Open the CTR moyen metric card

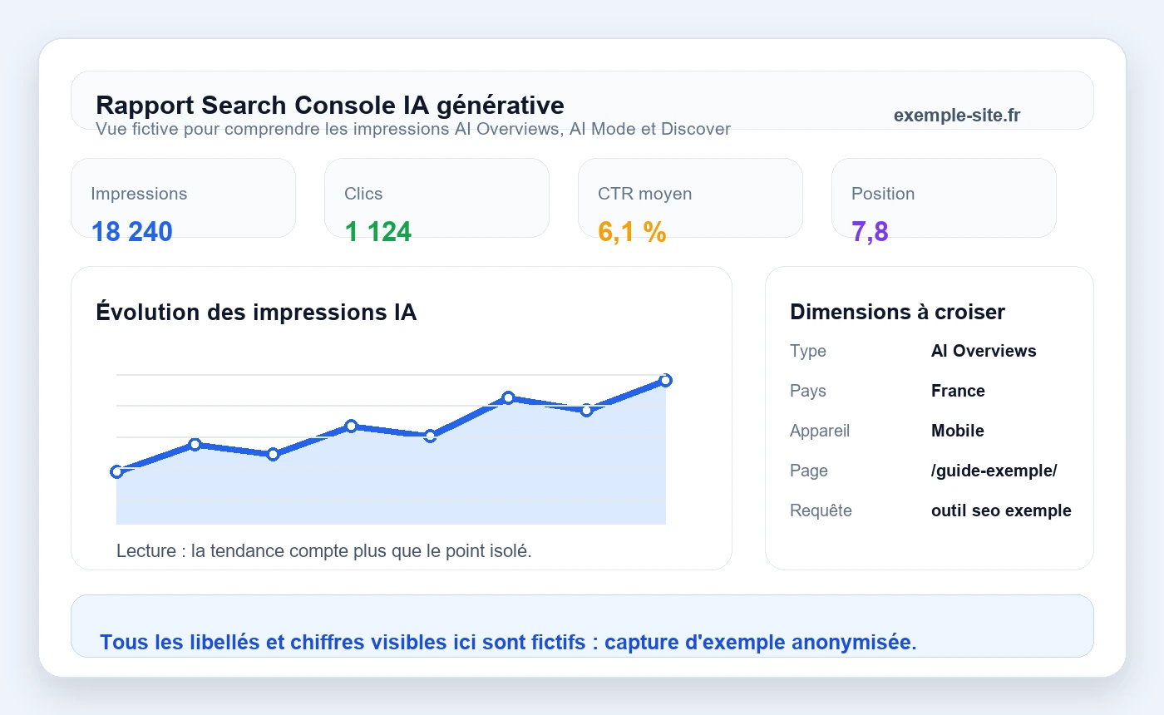[x=690, y=198]
